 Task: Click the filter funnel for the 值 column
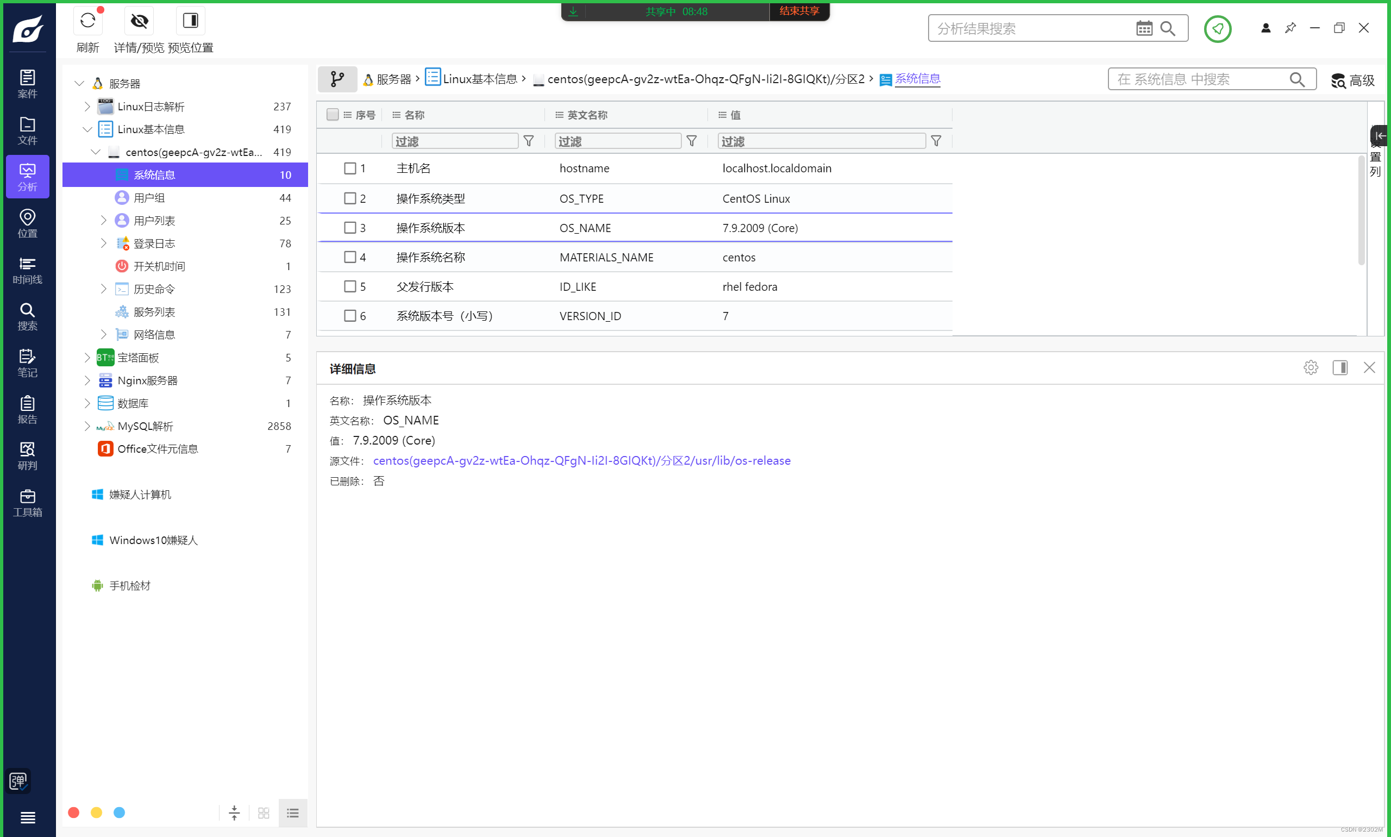pyautogui.click(x=936, y=141)
